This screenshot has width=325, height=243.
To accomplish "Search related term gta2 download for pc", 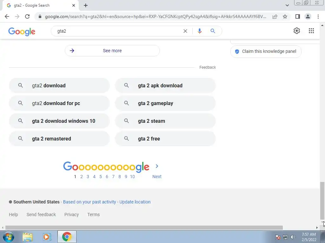I will pos(59,103).
